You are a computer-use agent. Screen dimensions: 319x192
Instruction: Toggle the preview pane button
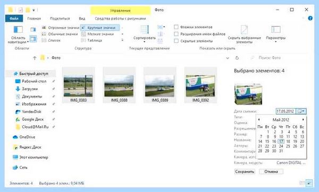(x=33, y=30)
